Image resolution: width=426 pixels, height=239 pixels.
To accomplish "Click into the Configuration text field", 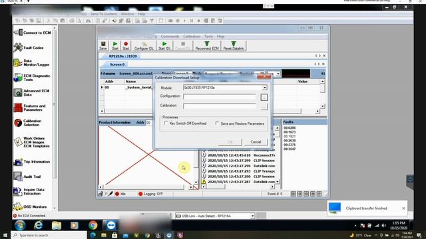I will 220,97.
